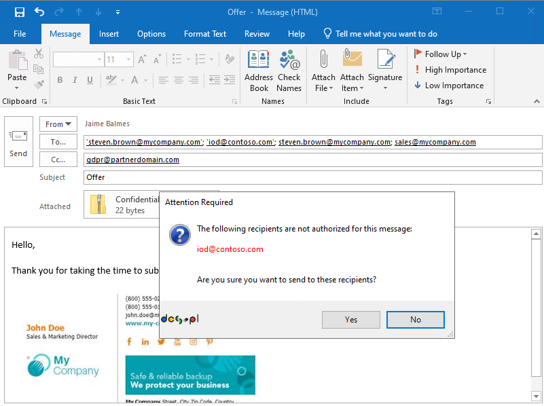The height and width of the screenshot is (406, 544).
Task: Click Yes in the Attention Required dialog
Action: [x=350, y=320]
